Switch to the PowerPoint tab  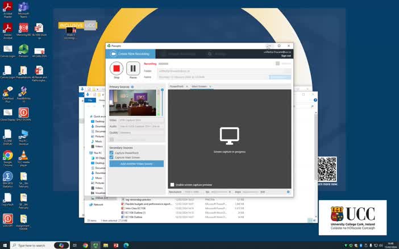coord(177,86)
